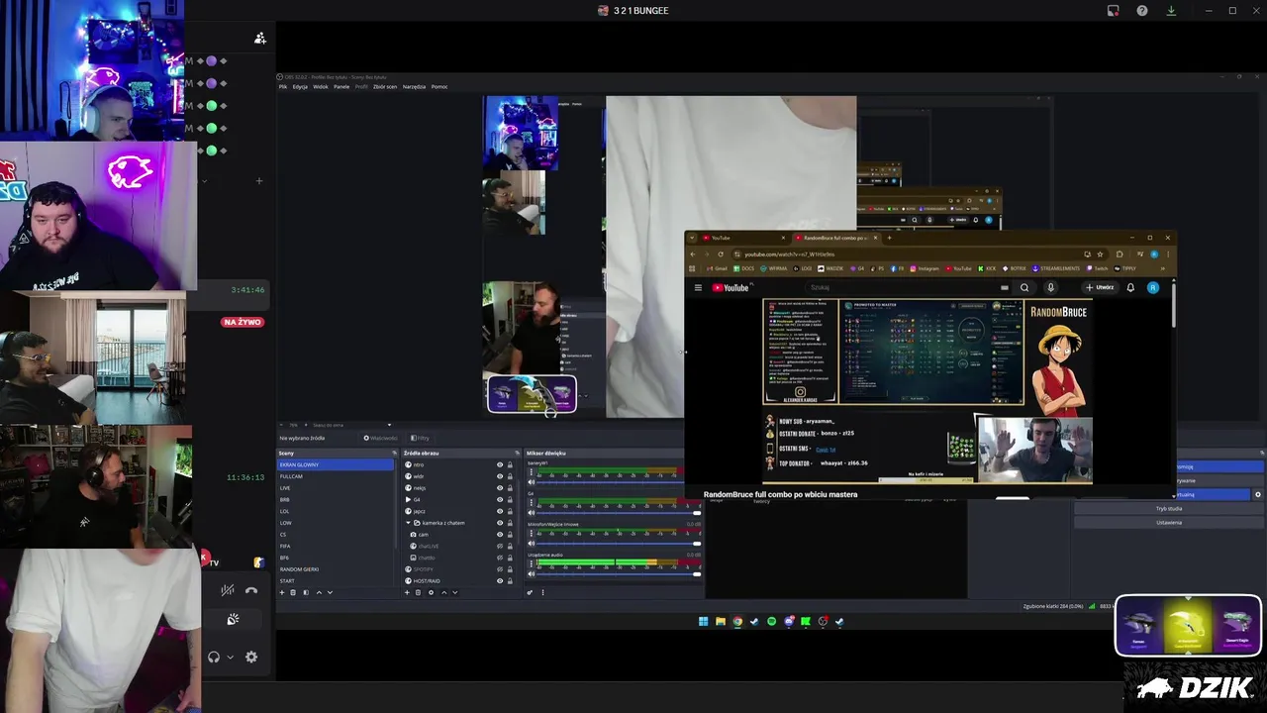Viewport: 1267px width, 713px height.
Task: Bookmark this page with Chrome star icon
Action: pyautogui.click(x=1100, y=255)
